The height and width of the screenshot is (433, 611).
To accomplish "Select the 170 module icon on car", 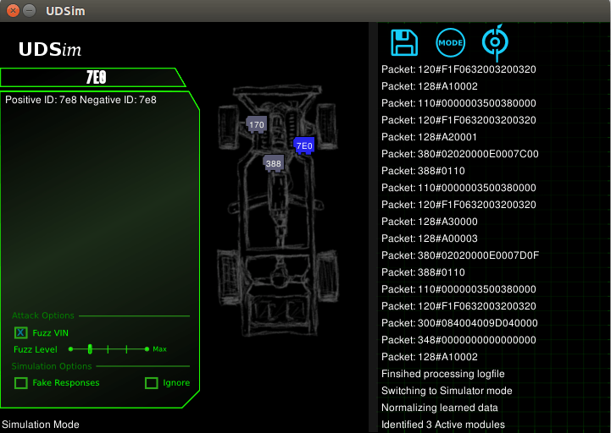I will point(257,124).
